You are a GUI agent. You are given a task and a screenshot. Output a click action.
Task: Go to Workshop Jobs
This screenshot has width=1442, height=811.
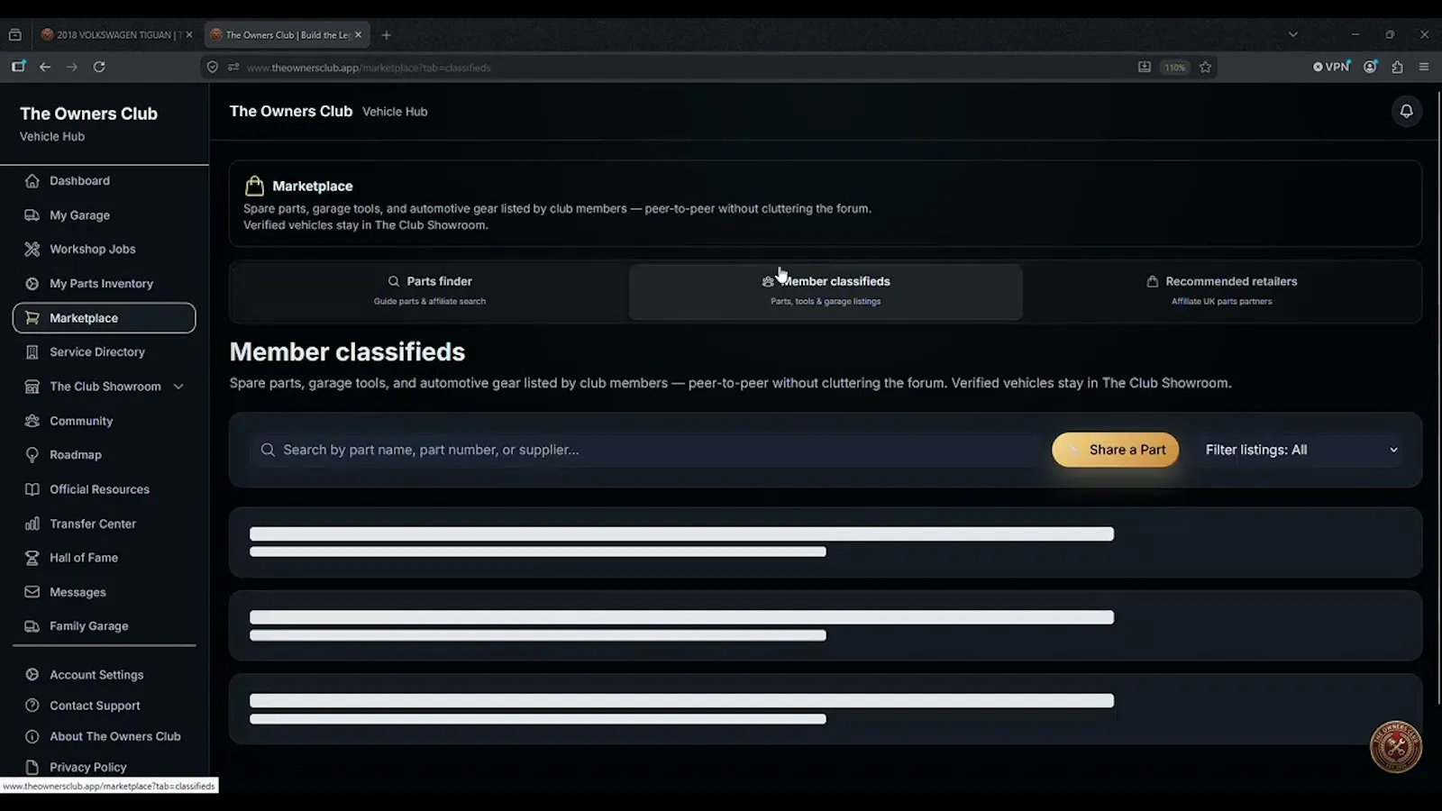click(x=104, y=249)
